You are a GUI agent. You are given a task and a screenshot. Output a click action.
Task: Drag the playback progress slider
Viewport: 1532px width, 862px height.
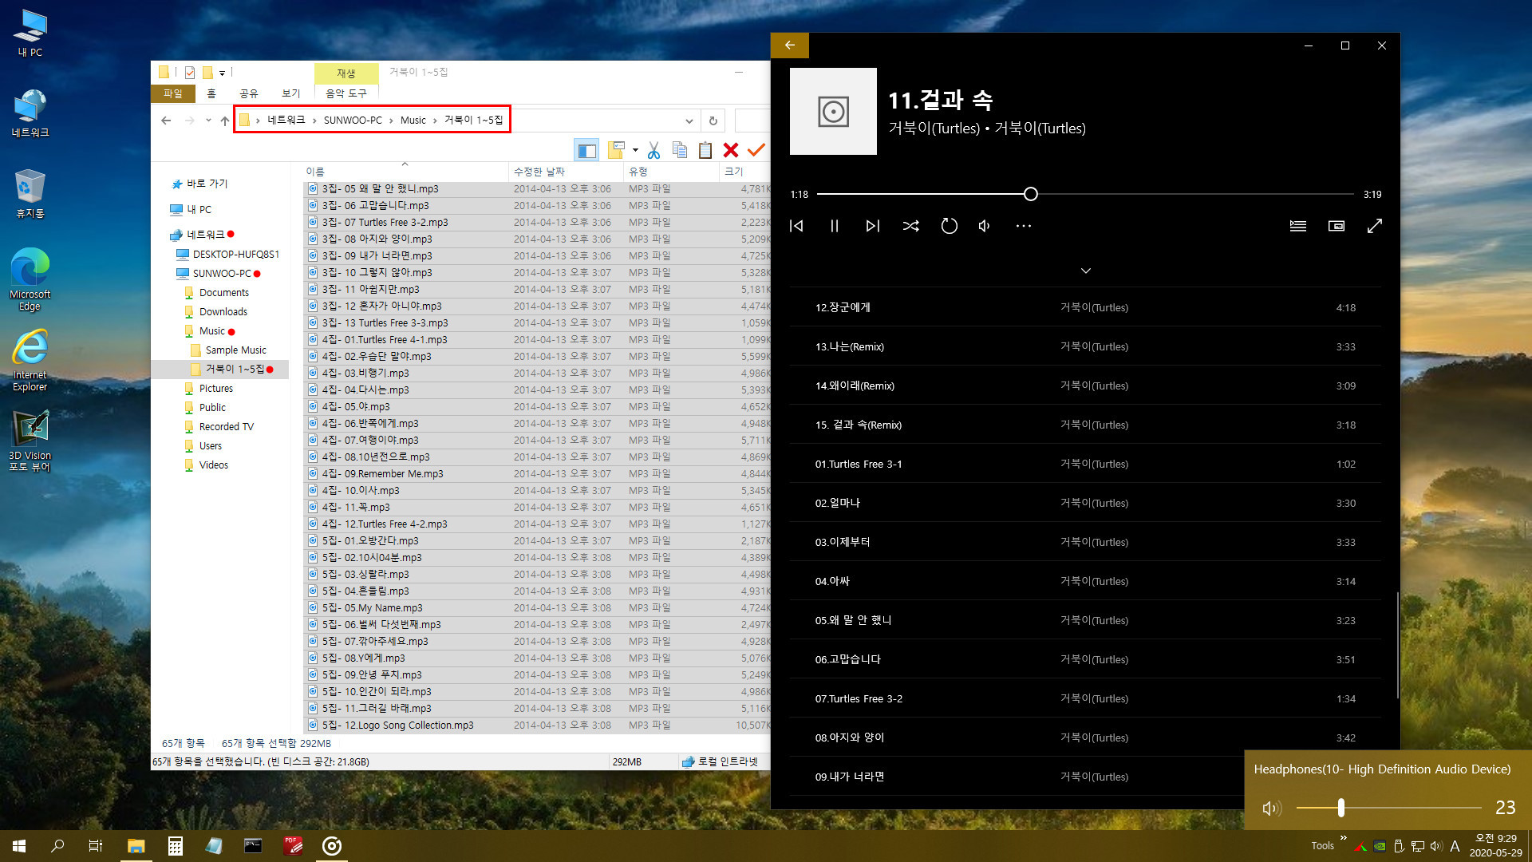click(x=1031, y=194)
